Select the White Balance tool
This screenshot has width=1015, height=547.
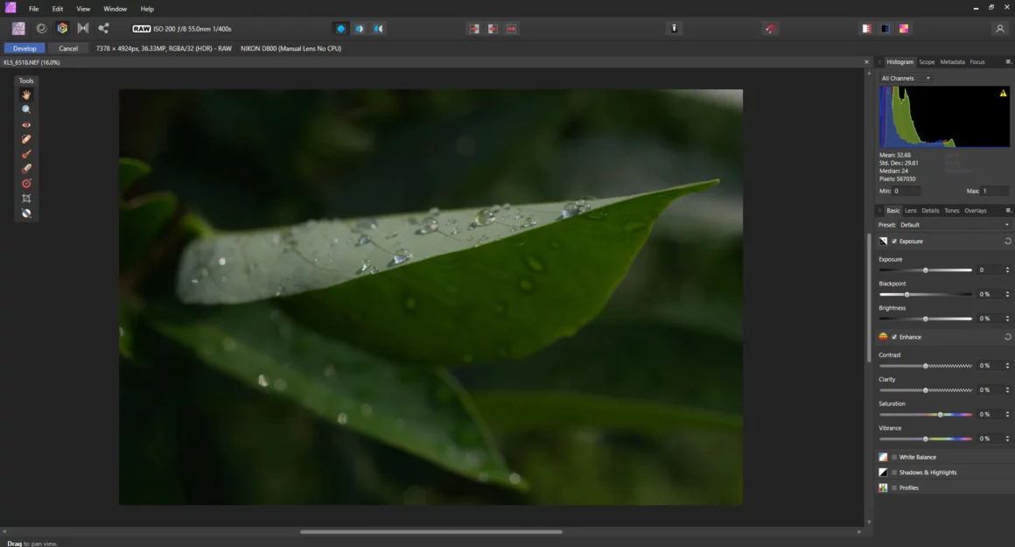point(26,213)
